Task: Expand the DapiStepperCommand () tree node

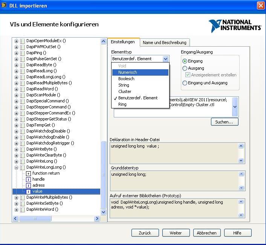Action: click(16, 107)
